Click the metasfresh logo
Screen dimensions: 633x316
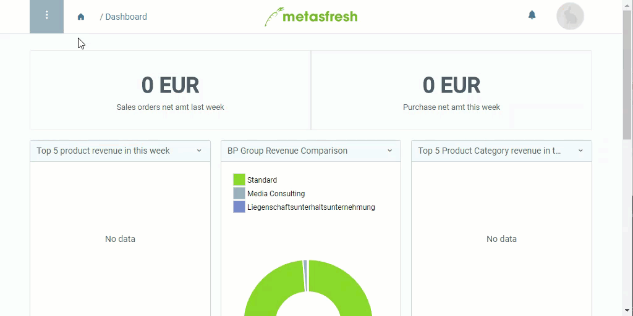[311, 17]
